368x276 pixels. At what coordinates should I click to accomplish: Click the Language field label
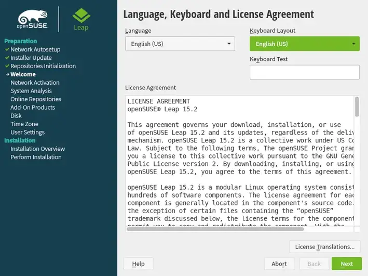coord(138,31)
